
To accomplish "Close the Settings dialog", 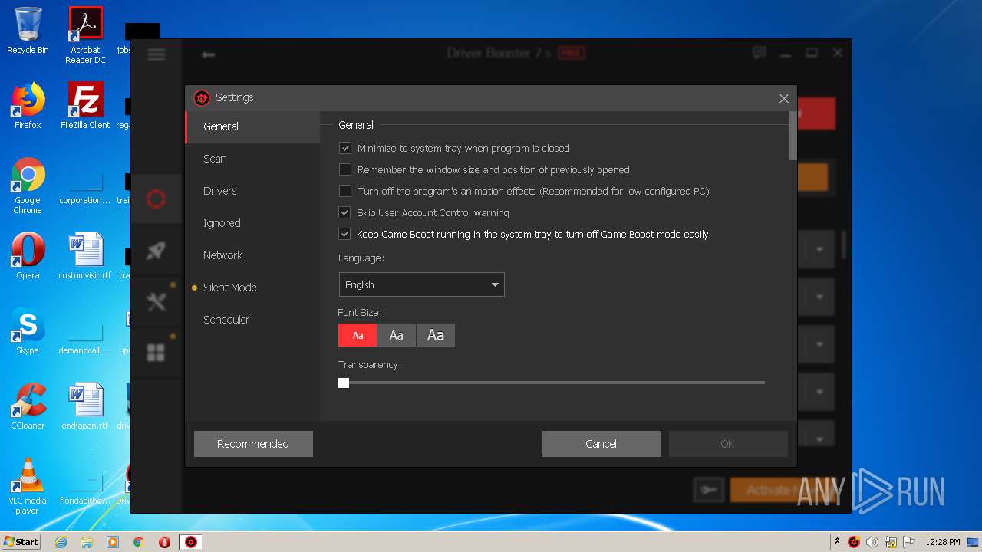I will coord(783,98).
